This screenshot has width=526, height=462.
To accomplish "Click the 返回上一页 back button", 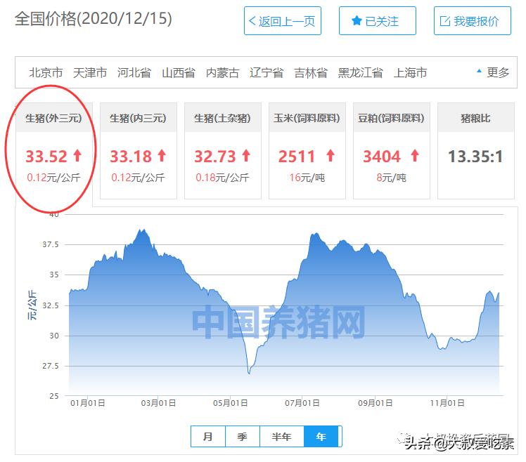I will 282,21.
